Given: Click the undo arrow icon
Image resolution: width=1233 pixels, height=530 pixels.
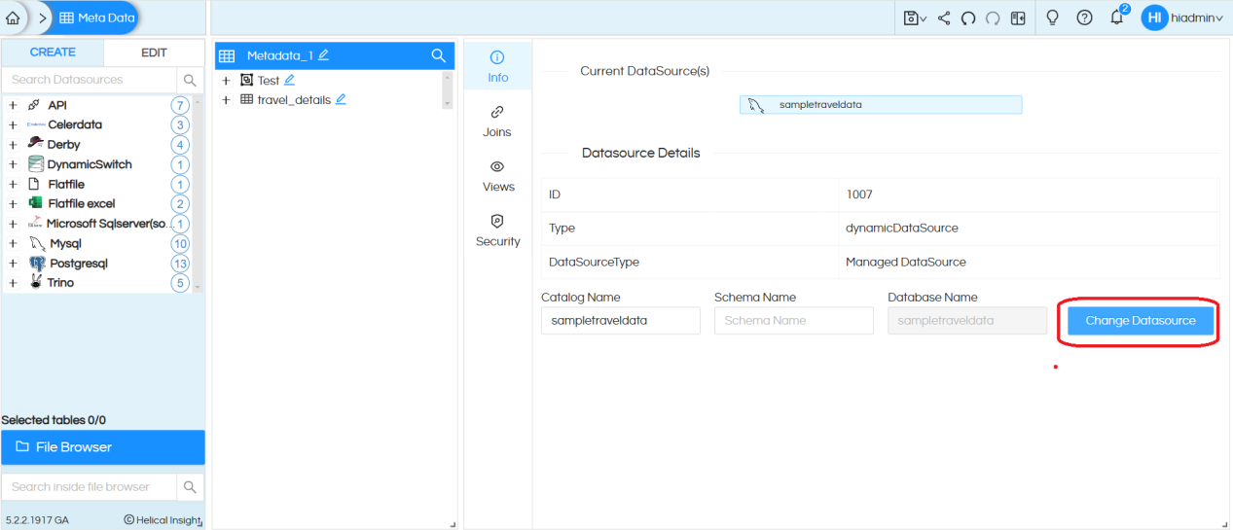Looking at the screenshot, I should pyautogui.click(x=968, y=18).
